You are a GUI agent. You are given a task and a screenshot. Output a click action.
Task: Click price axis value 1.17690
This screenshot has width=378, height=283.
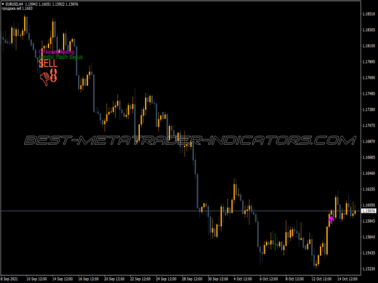369,78
